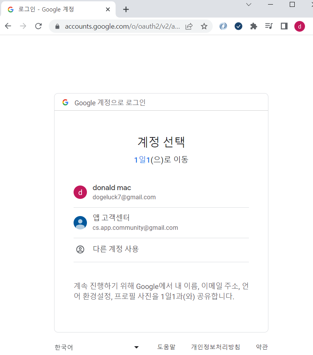Open Chrome profile avatar 'd'
The height and width of the screenshot is (355, 313).
click(x=299, y=26)
